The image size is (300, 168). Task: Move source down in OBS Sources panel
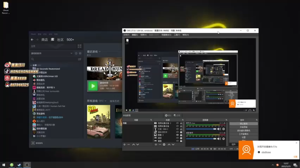[173, 144]
